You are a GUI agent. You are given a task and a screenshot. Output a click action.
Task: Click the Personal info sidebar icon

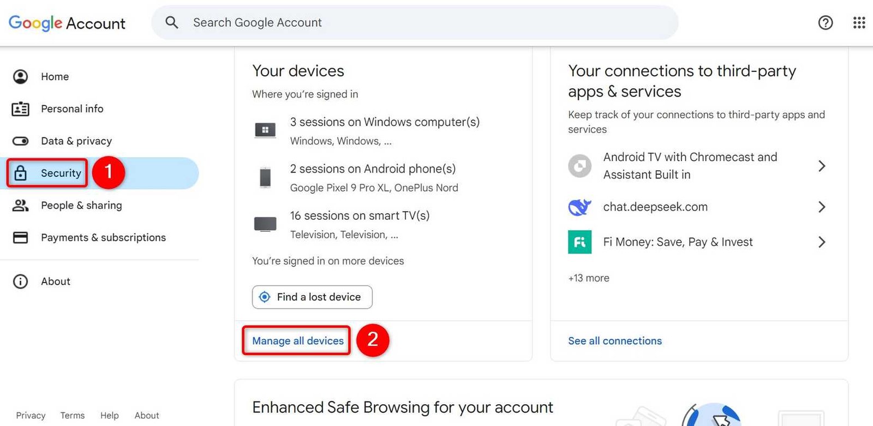(20, 109)
